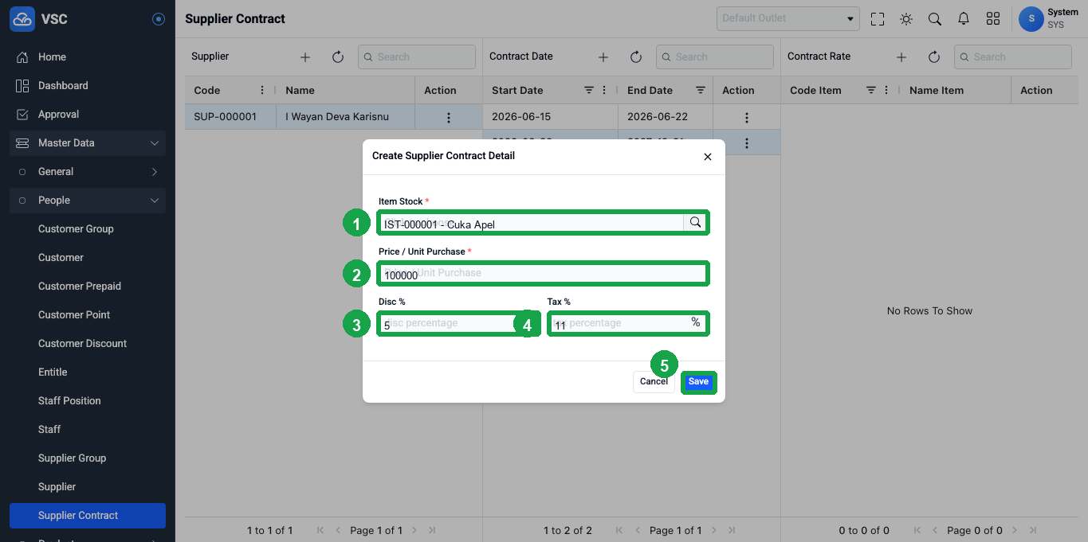Open Customer Discount page
Image resolution: width=1088 pixels, height=542 pixels.
pos(88,344)
